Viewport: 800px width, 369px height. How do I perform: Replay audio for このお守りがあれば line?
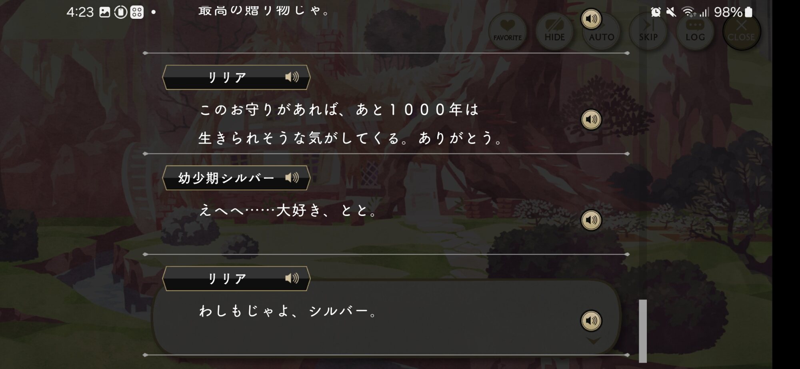(591, 119)
